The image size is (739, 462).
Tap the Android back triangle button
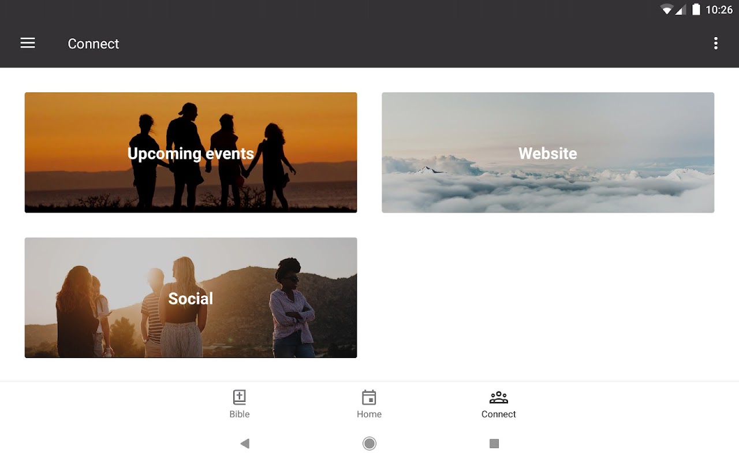(x=245, y=444)
